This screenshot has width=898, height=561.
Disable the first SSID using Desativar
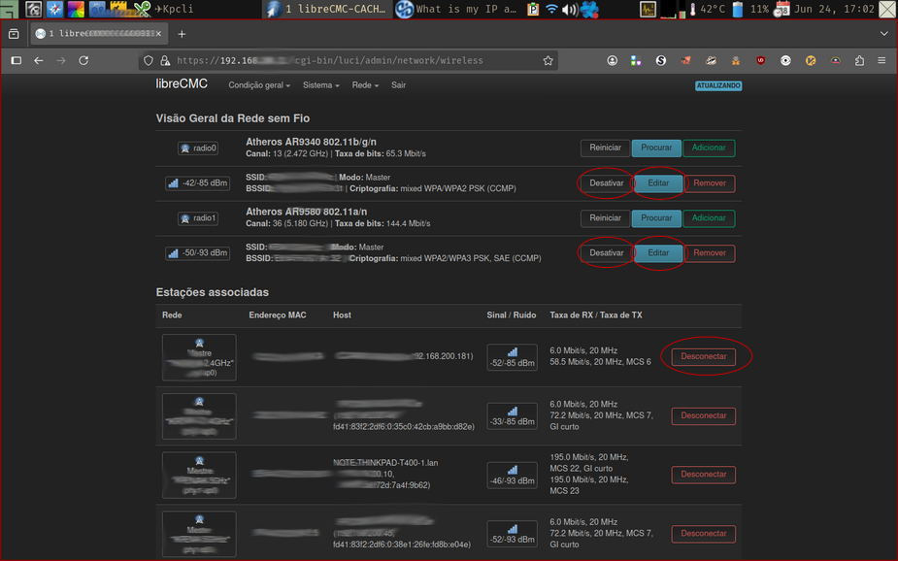pos(604,182)
